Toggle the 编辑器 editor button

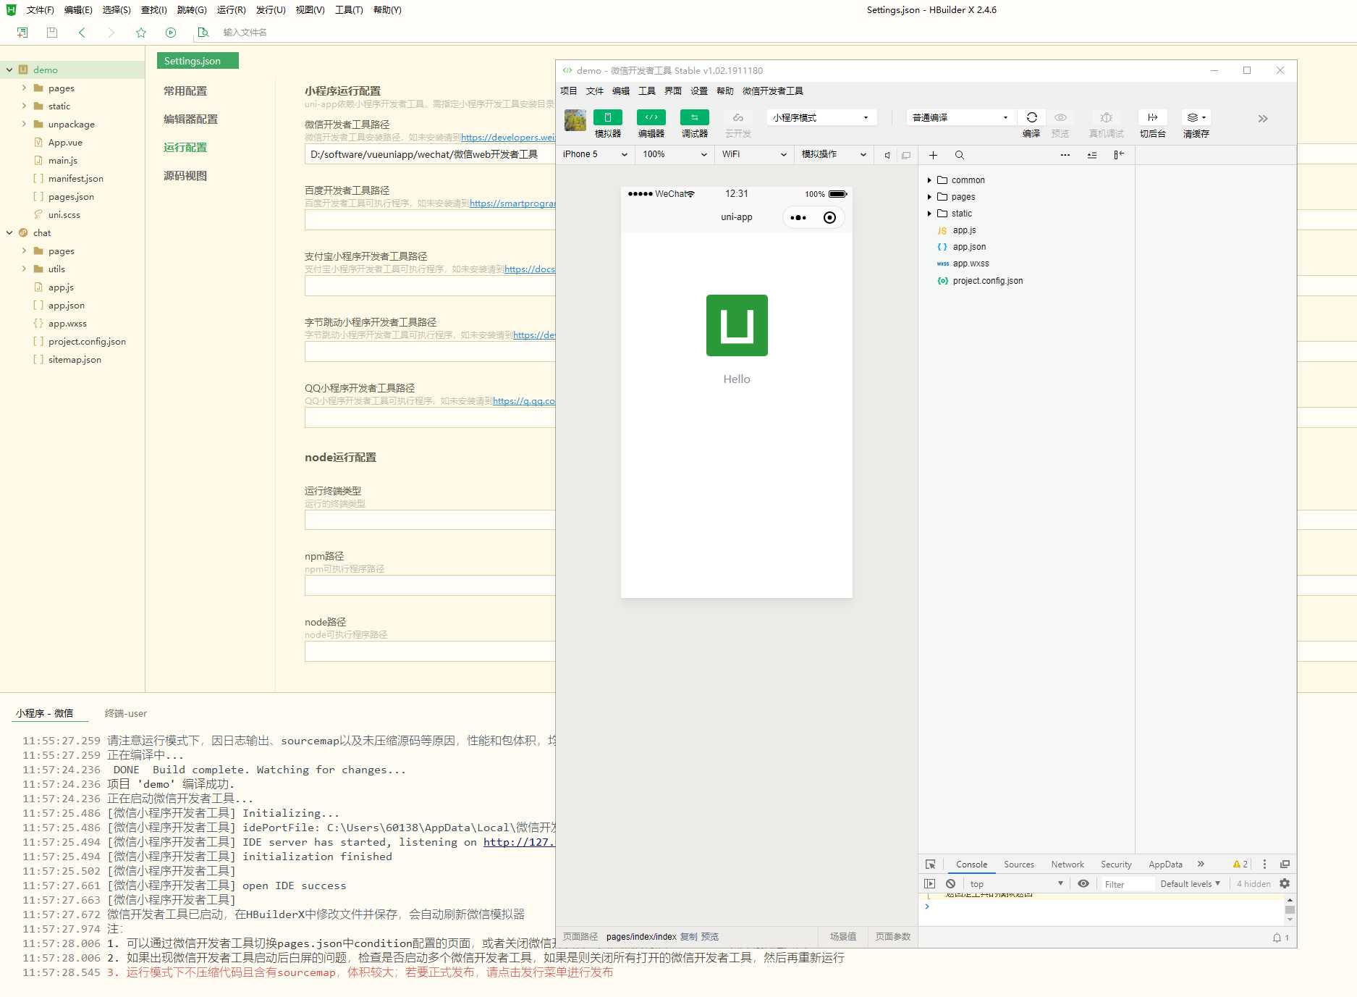[x=651, y=117]
